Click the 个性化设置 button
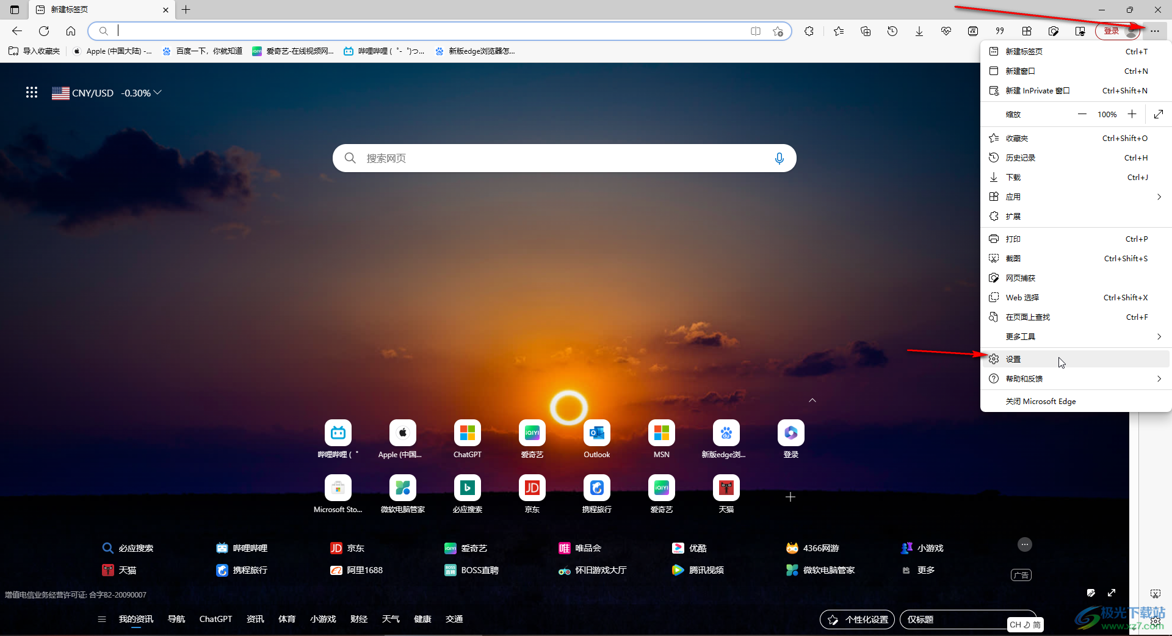 click(x=857, y=620)
